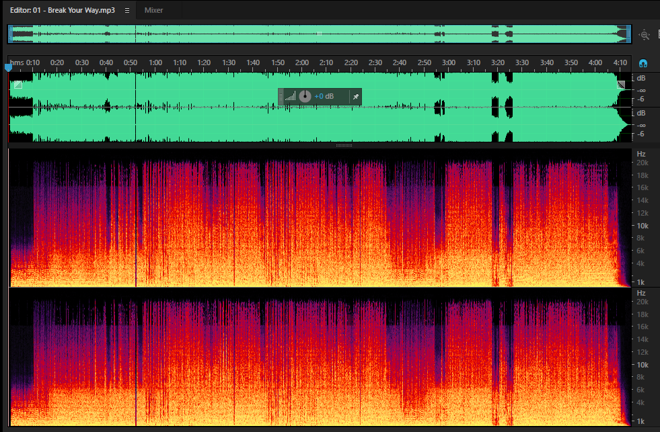
Task: Click the navigator overview left edge handle
Action: pyautogui.click(x=11, y=34)
